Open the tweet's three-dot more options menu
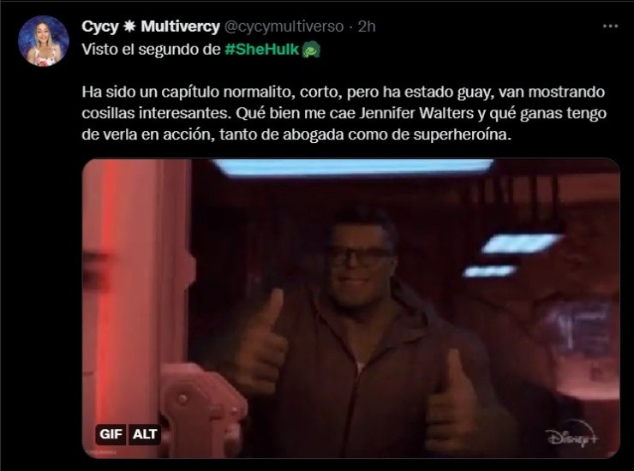The width and height of the screenshot is (634, 471). (610, 27)
